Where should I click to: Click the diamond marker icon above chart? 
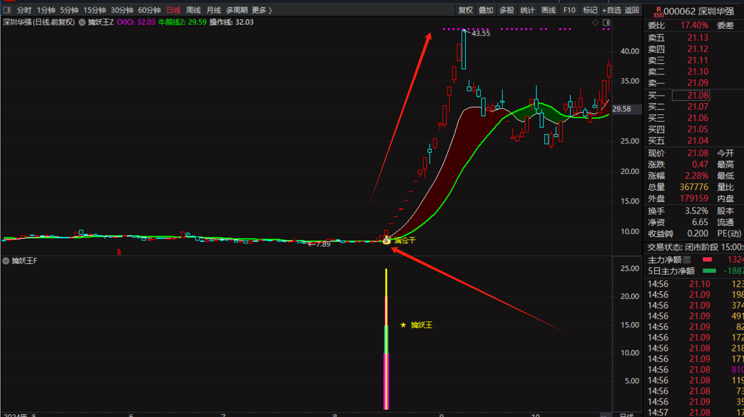595,22
